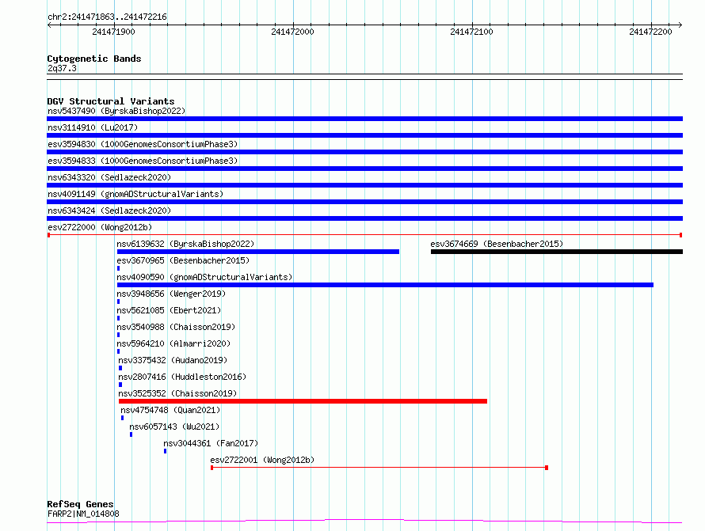Click the Cytogenetic Bands track heading
Viewport: 705px width, 531px height.
[94, 59]
